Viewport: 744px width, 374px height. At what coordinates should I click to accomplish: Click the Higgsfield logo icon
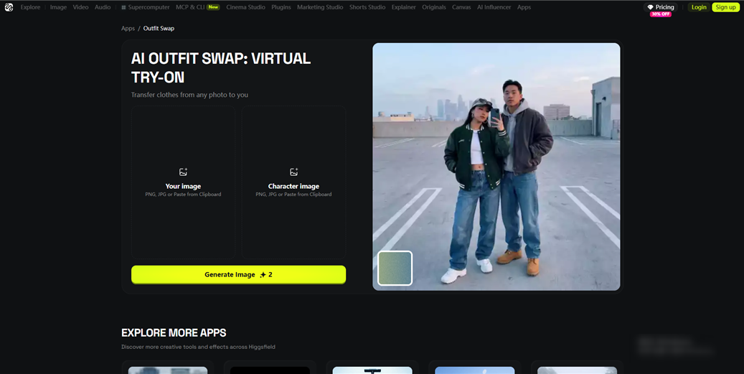pos(9,7)
